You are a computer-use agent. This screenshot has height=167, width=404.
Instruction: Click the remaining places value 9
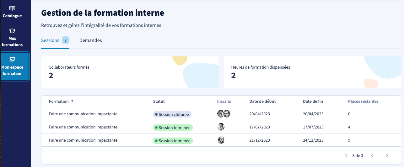click(349, 140)
